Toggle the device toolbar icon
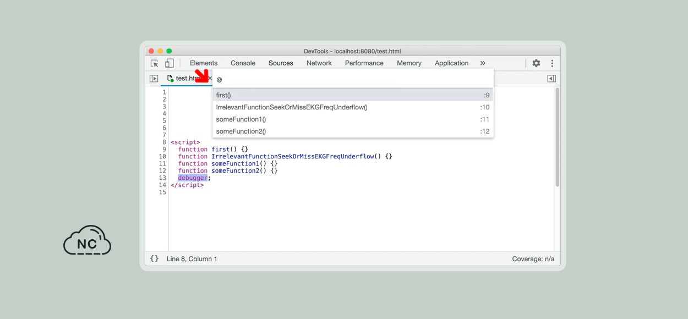688x319 pixels. click(170, 63)
